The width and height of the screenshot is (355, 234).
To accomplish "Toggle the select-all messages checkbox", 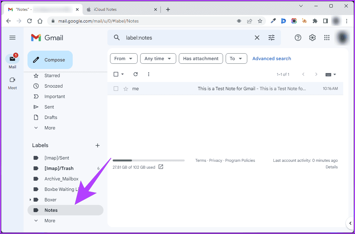I will [116, 74].
